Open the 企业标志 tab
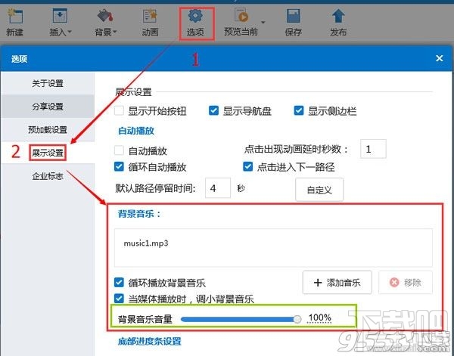The image size is (454, 356). coord(48,176)
